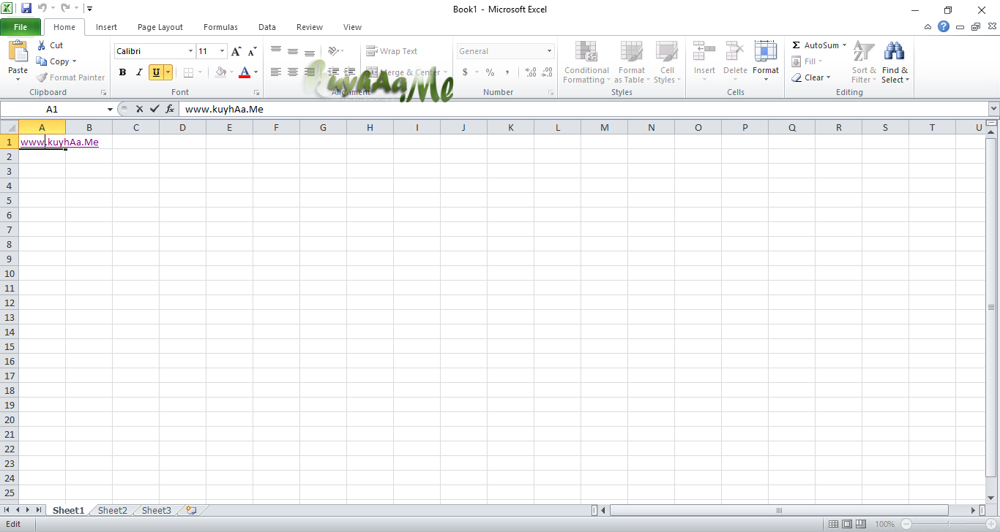This screenshot has height=532, width=1000.
Task: Increase font size with the Grow Font icon
Action: pyautogui.click(x=236, y=51)
